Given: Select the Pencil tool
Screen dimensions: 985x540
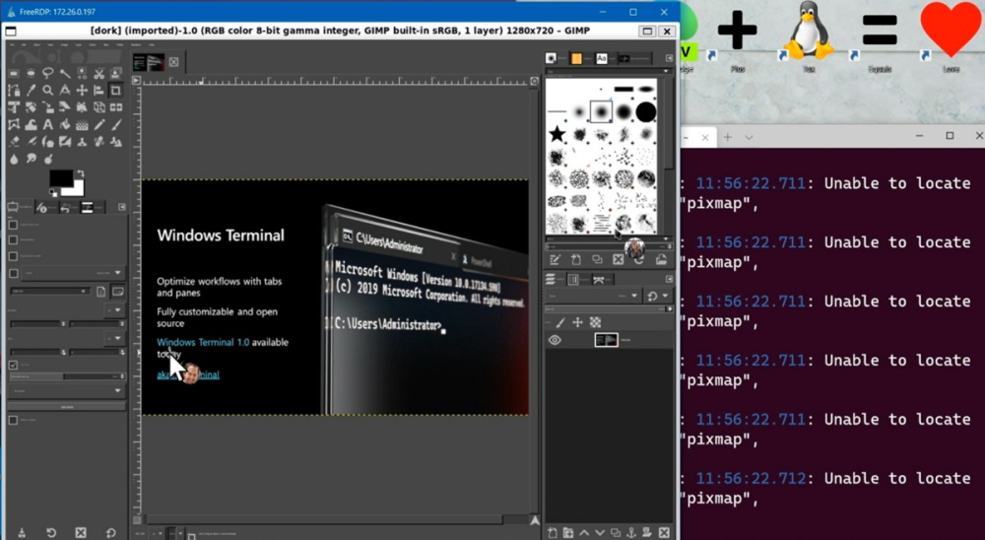Looking at the screenshot, I should click(x=99, y=125).
